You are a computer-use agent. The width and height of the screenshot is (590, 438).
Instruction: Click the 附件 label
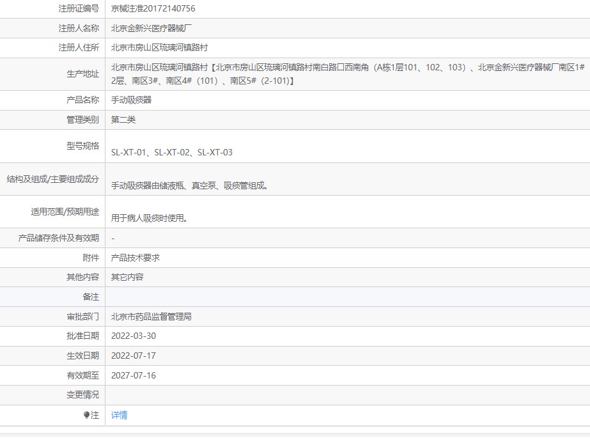point(91,258)
